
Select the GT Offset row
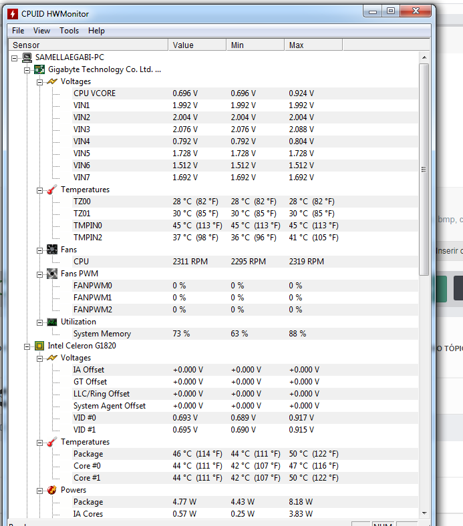[245, 382]
